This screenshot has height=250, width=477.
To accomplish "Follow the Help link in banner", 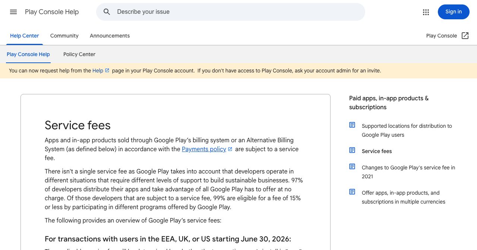I will (98, 71).
